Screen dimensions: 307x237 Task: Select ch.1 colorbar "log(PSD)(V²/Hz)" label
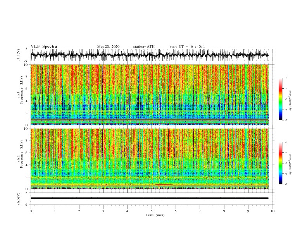click(x=290, y=101)
